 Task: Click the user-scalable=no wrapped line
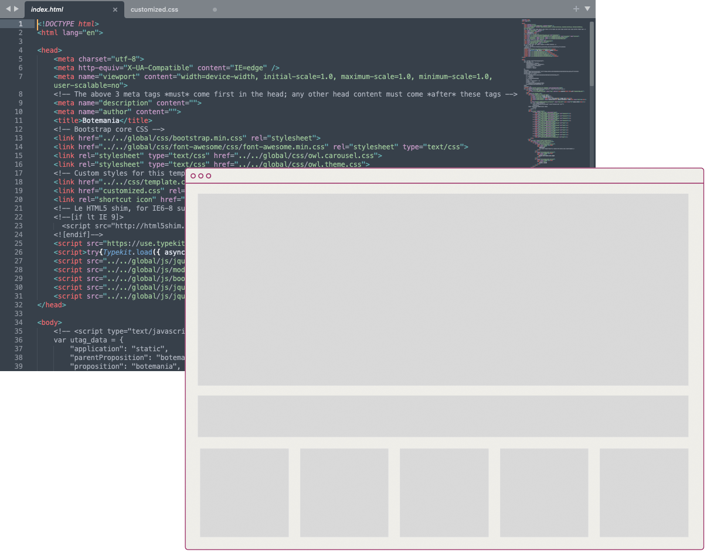[x=90, y=85]
